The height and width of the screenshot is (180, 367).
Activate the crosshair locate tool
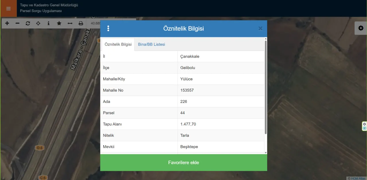pyautogui.click(x=38, y=24)
